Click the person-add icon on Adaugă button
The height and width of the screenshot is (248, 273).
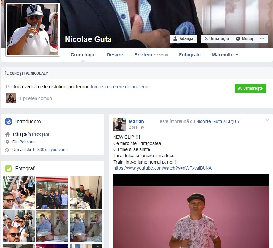(x=175, y=38)
